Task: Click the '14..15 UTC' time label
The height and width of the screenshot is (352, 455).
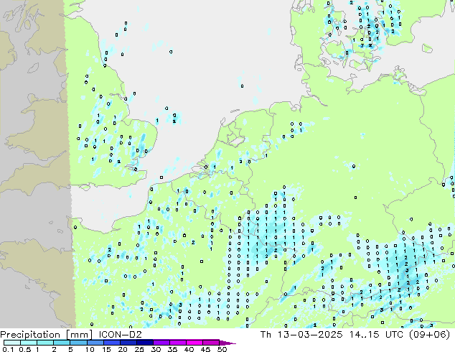Action: 376,335
